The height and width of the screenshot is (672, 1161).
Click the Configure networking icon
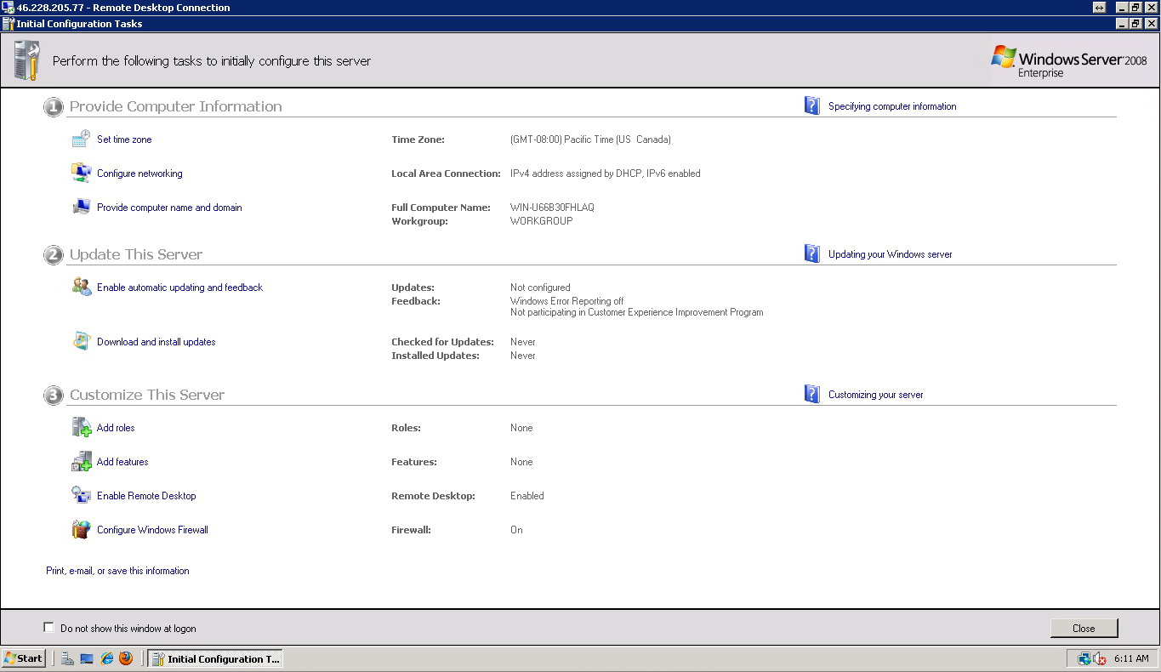pyautogui.click(x=82, y=173)
